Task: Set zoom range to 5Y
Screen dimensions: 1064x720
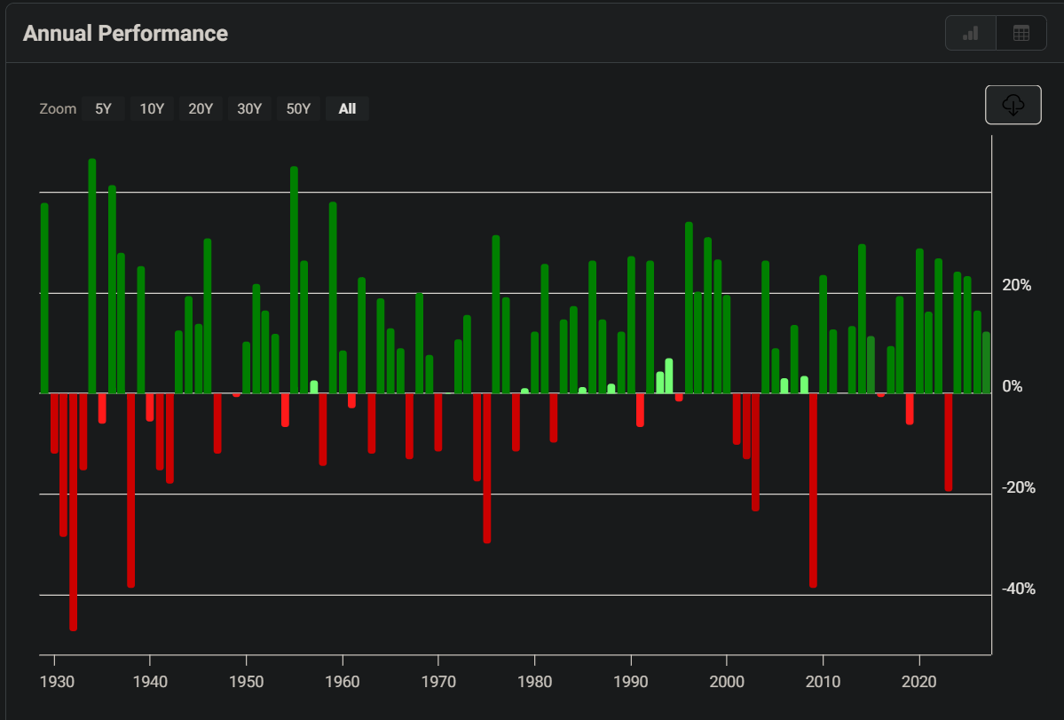Action: pos(103,108)
